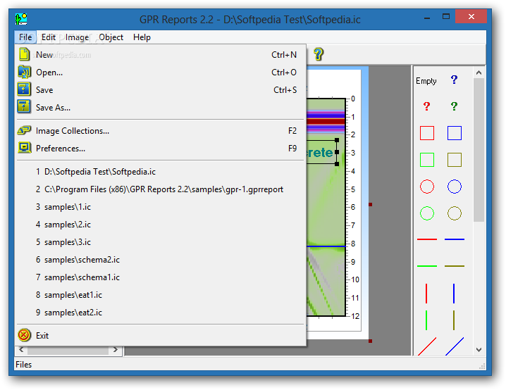Select the Empty object in palette
The height and width of the screenshot is (390, 506).
click(426, 80)
